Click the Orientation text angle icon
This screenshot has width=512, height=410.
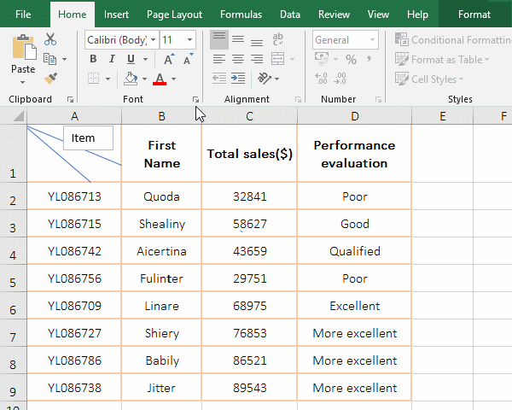265,79
